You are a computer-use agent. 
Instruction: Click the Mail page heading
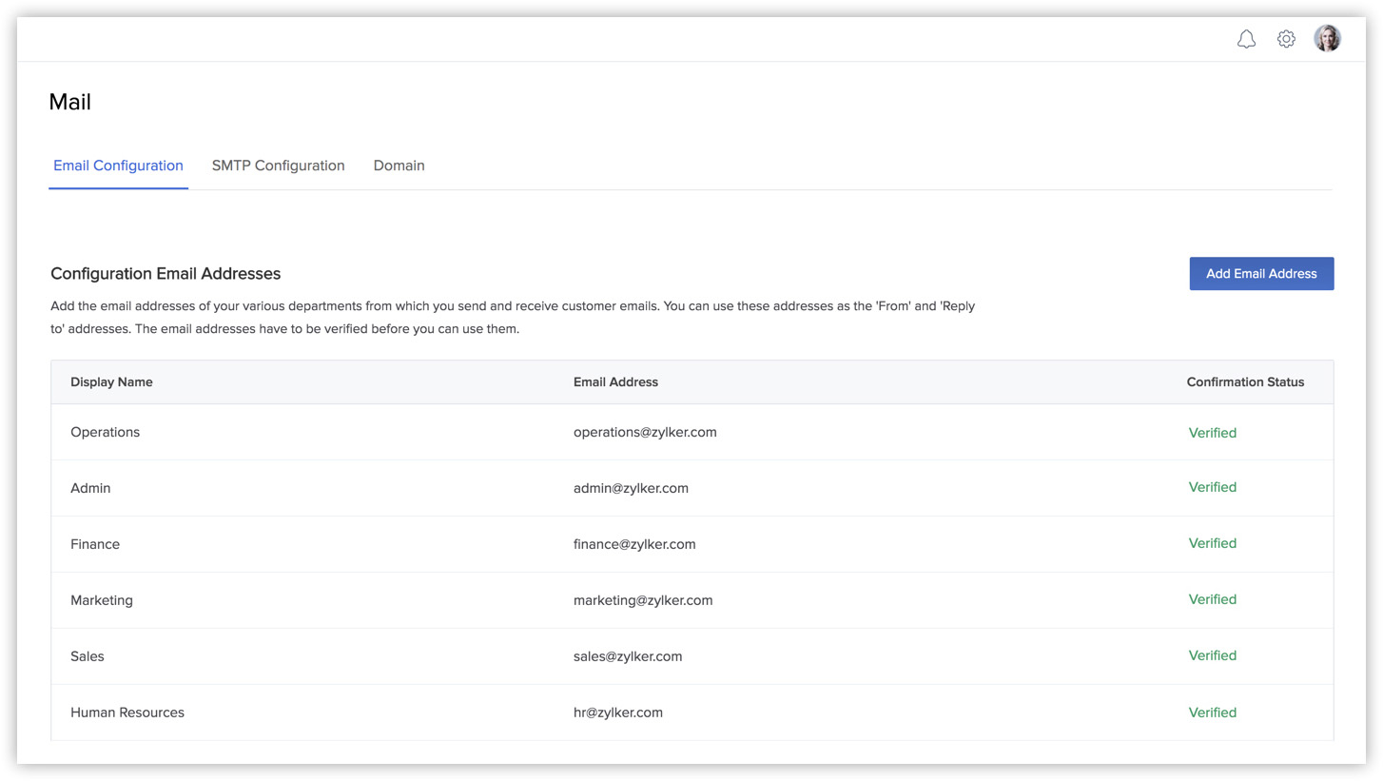(x=70, y=102)
